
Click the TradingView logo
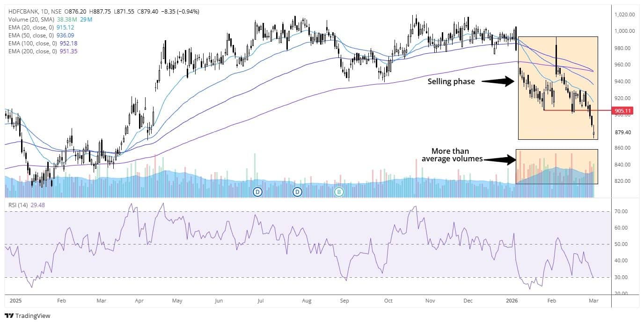27,316
